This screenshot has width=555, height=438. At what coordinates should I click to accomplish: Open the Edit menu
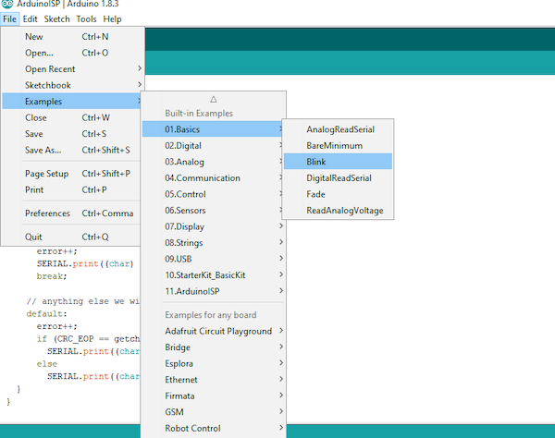pos(31,19)
